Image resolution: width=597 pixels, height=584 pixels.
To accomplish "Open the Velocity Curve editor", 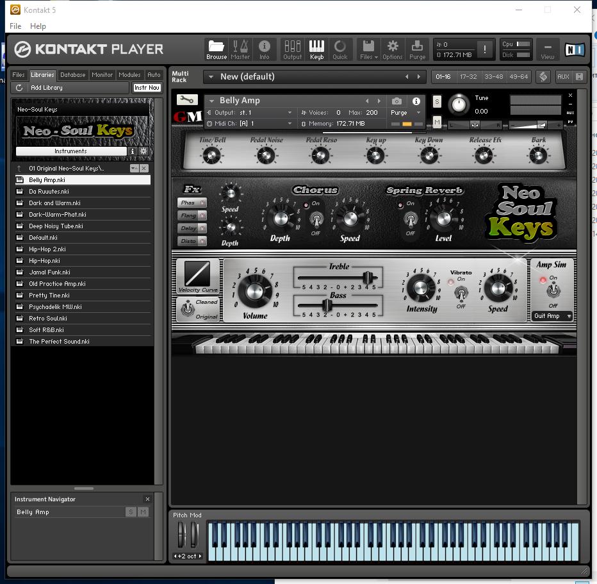I will pos(197,274).
